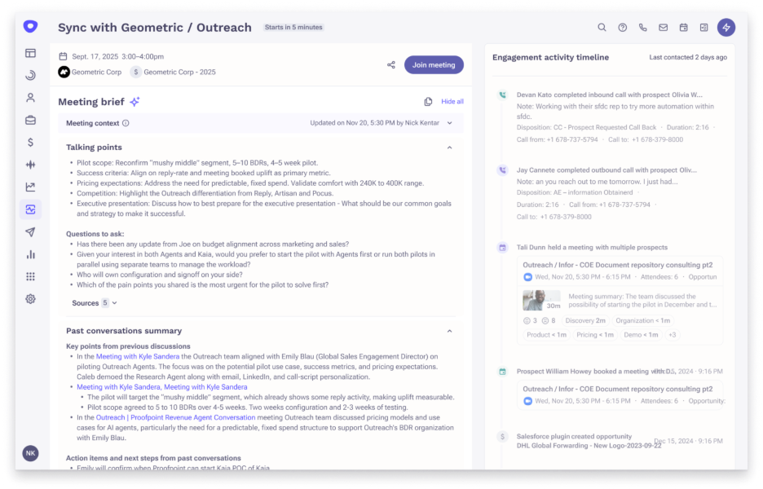Screen dimensions: 763x489
Task: Click the phone icon in header
Action: 643,27
